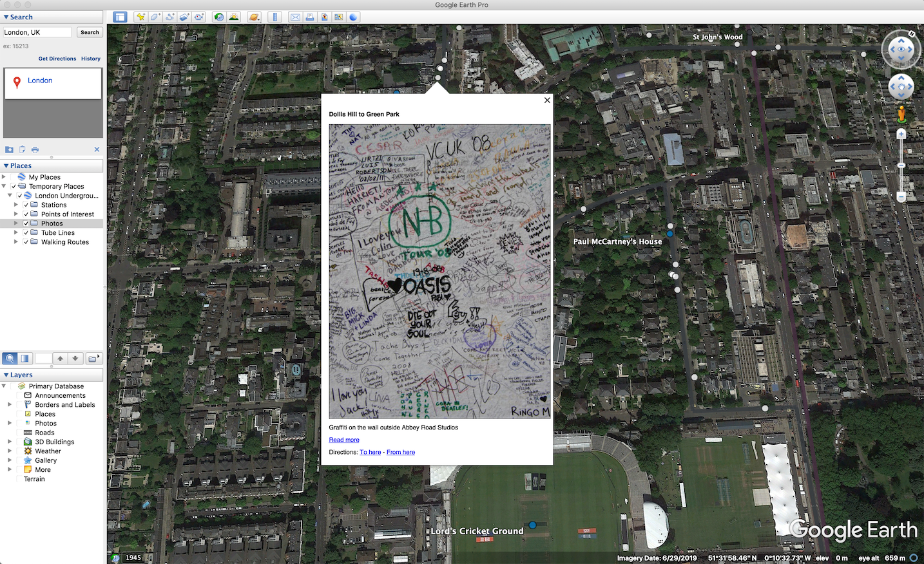Collapse the Places panel header
The width and height of the screenshot is (924, 564).
[52, 165]
